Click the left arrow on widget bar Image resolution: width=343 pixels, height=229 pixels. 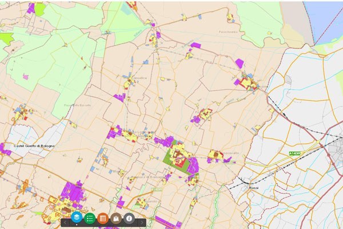[x=65, y=221]
